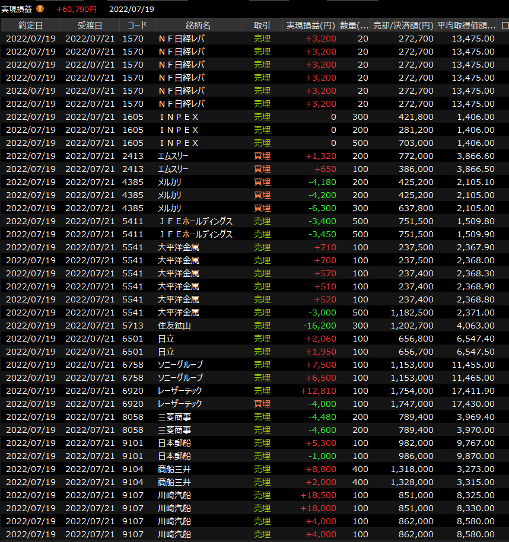Click the 2022/07/19 date at the top
The height and width of the screenshot is (542, 509).
[x=132, y=9]
